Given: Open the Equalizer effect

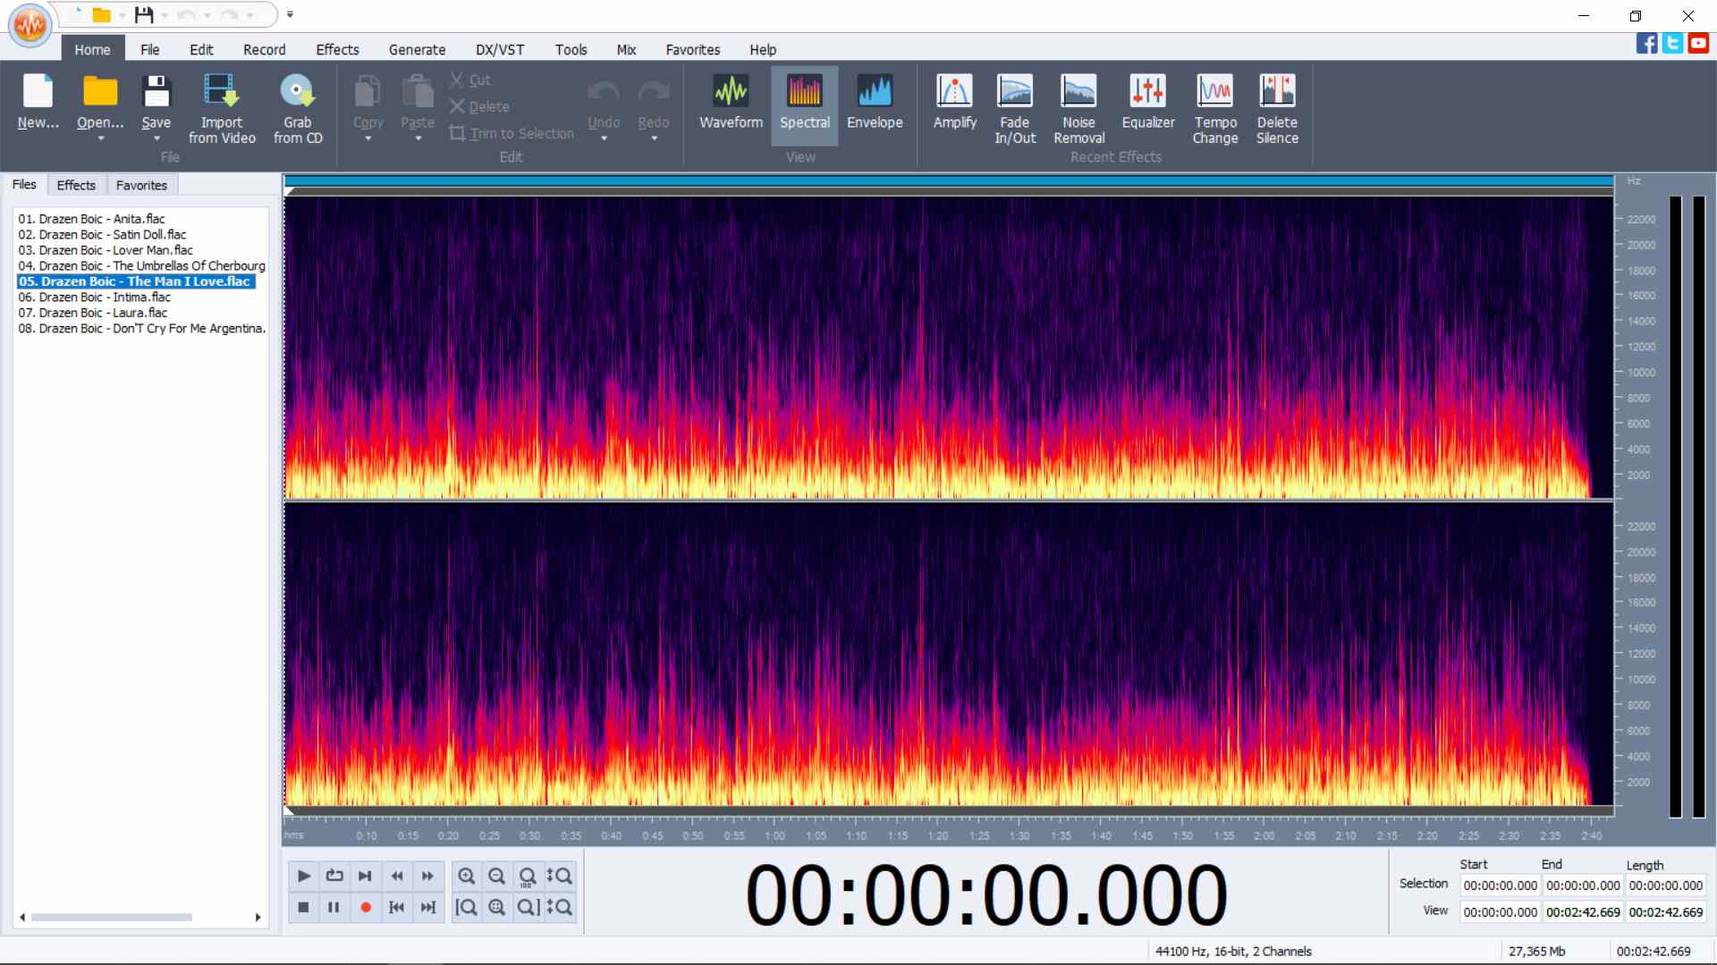Looking at the screenshot, I should 1147,91.
